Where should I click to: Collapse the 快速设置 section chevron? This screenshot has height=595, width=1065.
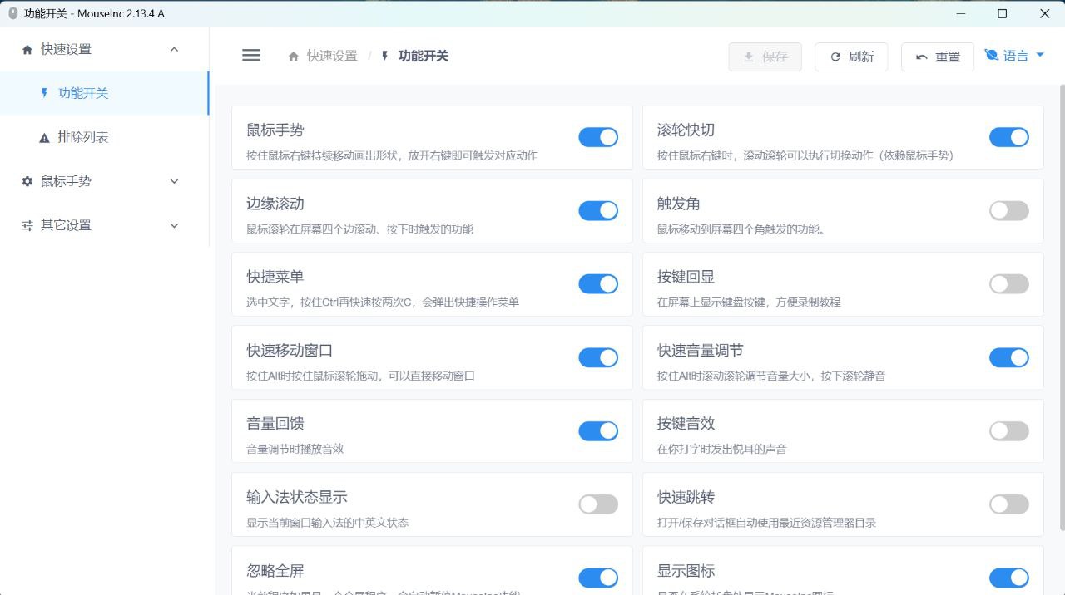pos(174,49)
